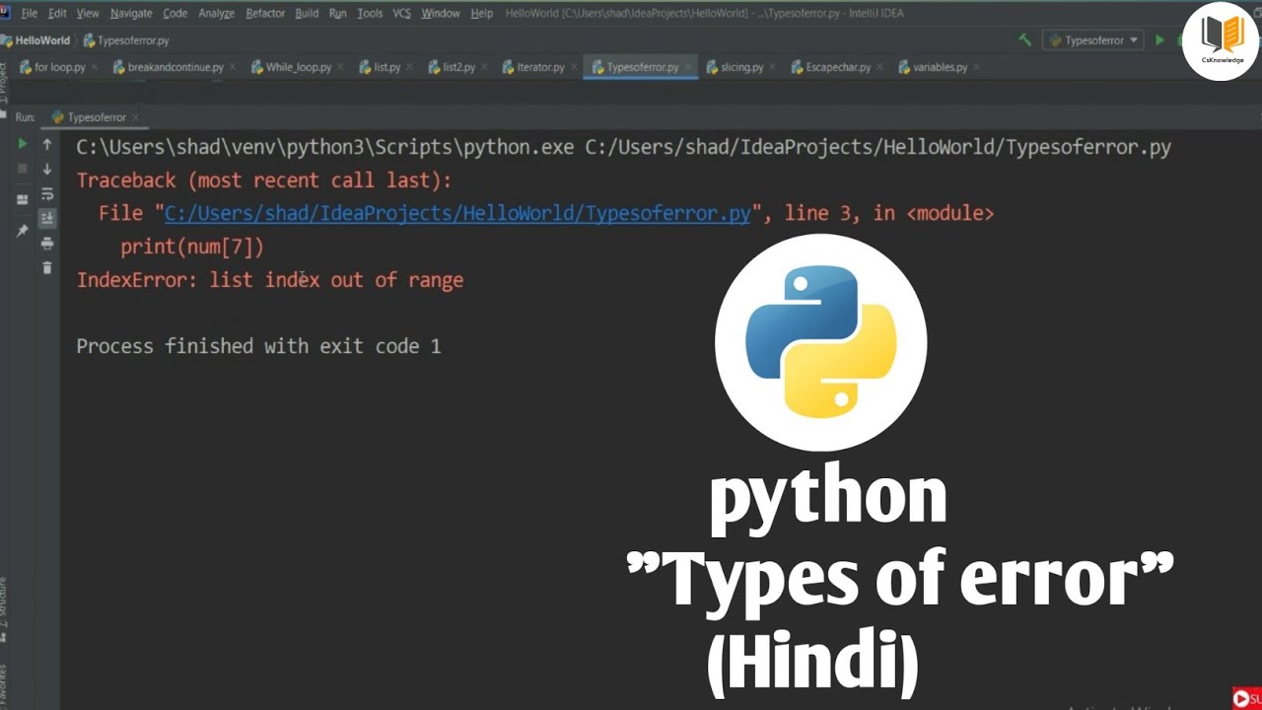
Task: Click the stop process square icon
Action: 22,169
